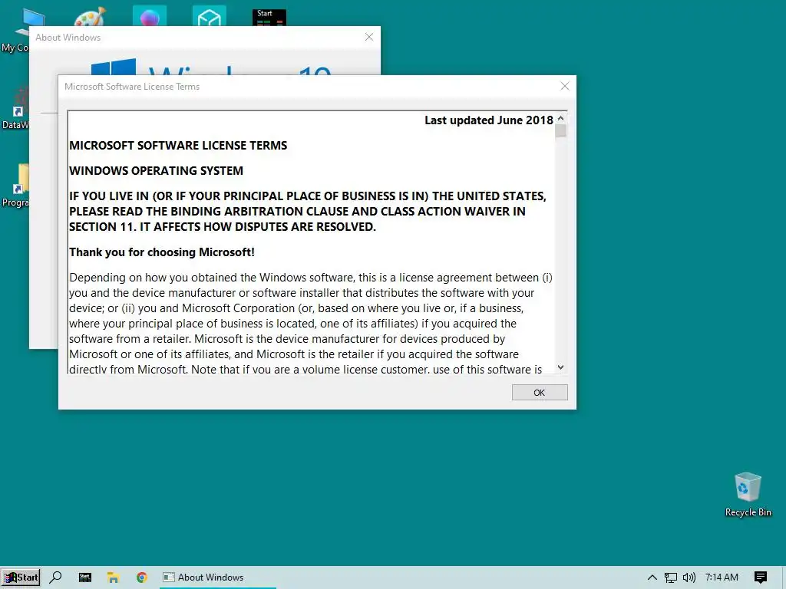Open the classic Start button on taskbar
The image size is (786, 589).
(21, 577)
